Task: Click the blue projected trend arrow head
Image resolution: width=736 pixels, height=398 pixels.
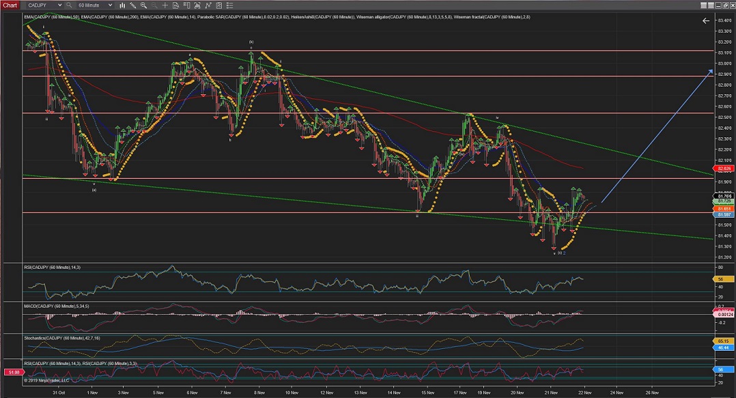Action: [x=711, y=72]
